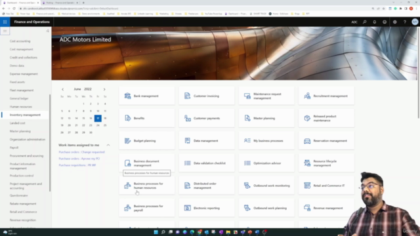Open the Data management tile
This screenshot has width=420, height=236.
[207, 140]
